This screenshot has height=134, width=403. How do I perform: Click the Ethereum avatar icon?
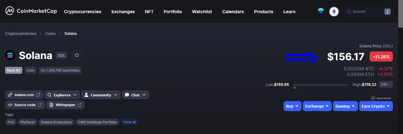pyautogui.click(x=334, y=12)
